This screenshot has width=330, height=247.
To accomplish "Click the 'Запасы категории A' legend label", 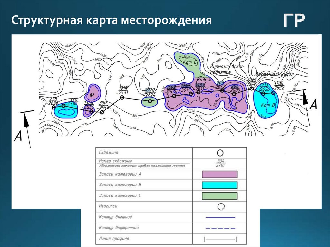I will coord(120,174).
